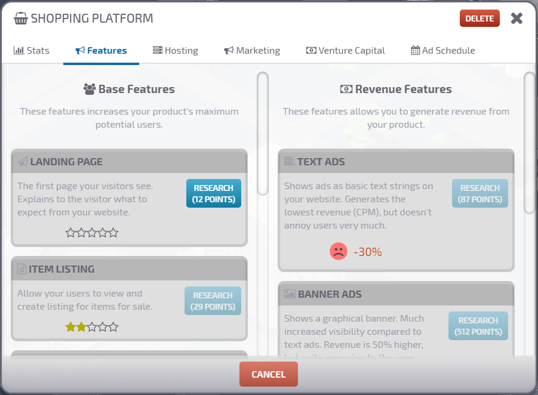Click the shopping basket icon in title
This screenshot has width=538, height=395.
pos(21,18)
